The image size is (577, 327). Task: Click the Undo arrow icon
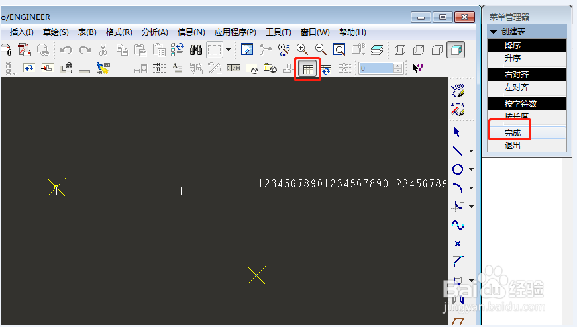pyautogui.click(x=66, y=50)
